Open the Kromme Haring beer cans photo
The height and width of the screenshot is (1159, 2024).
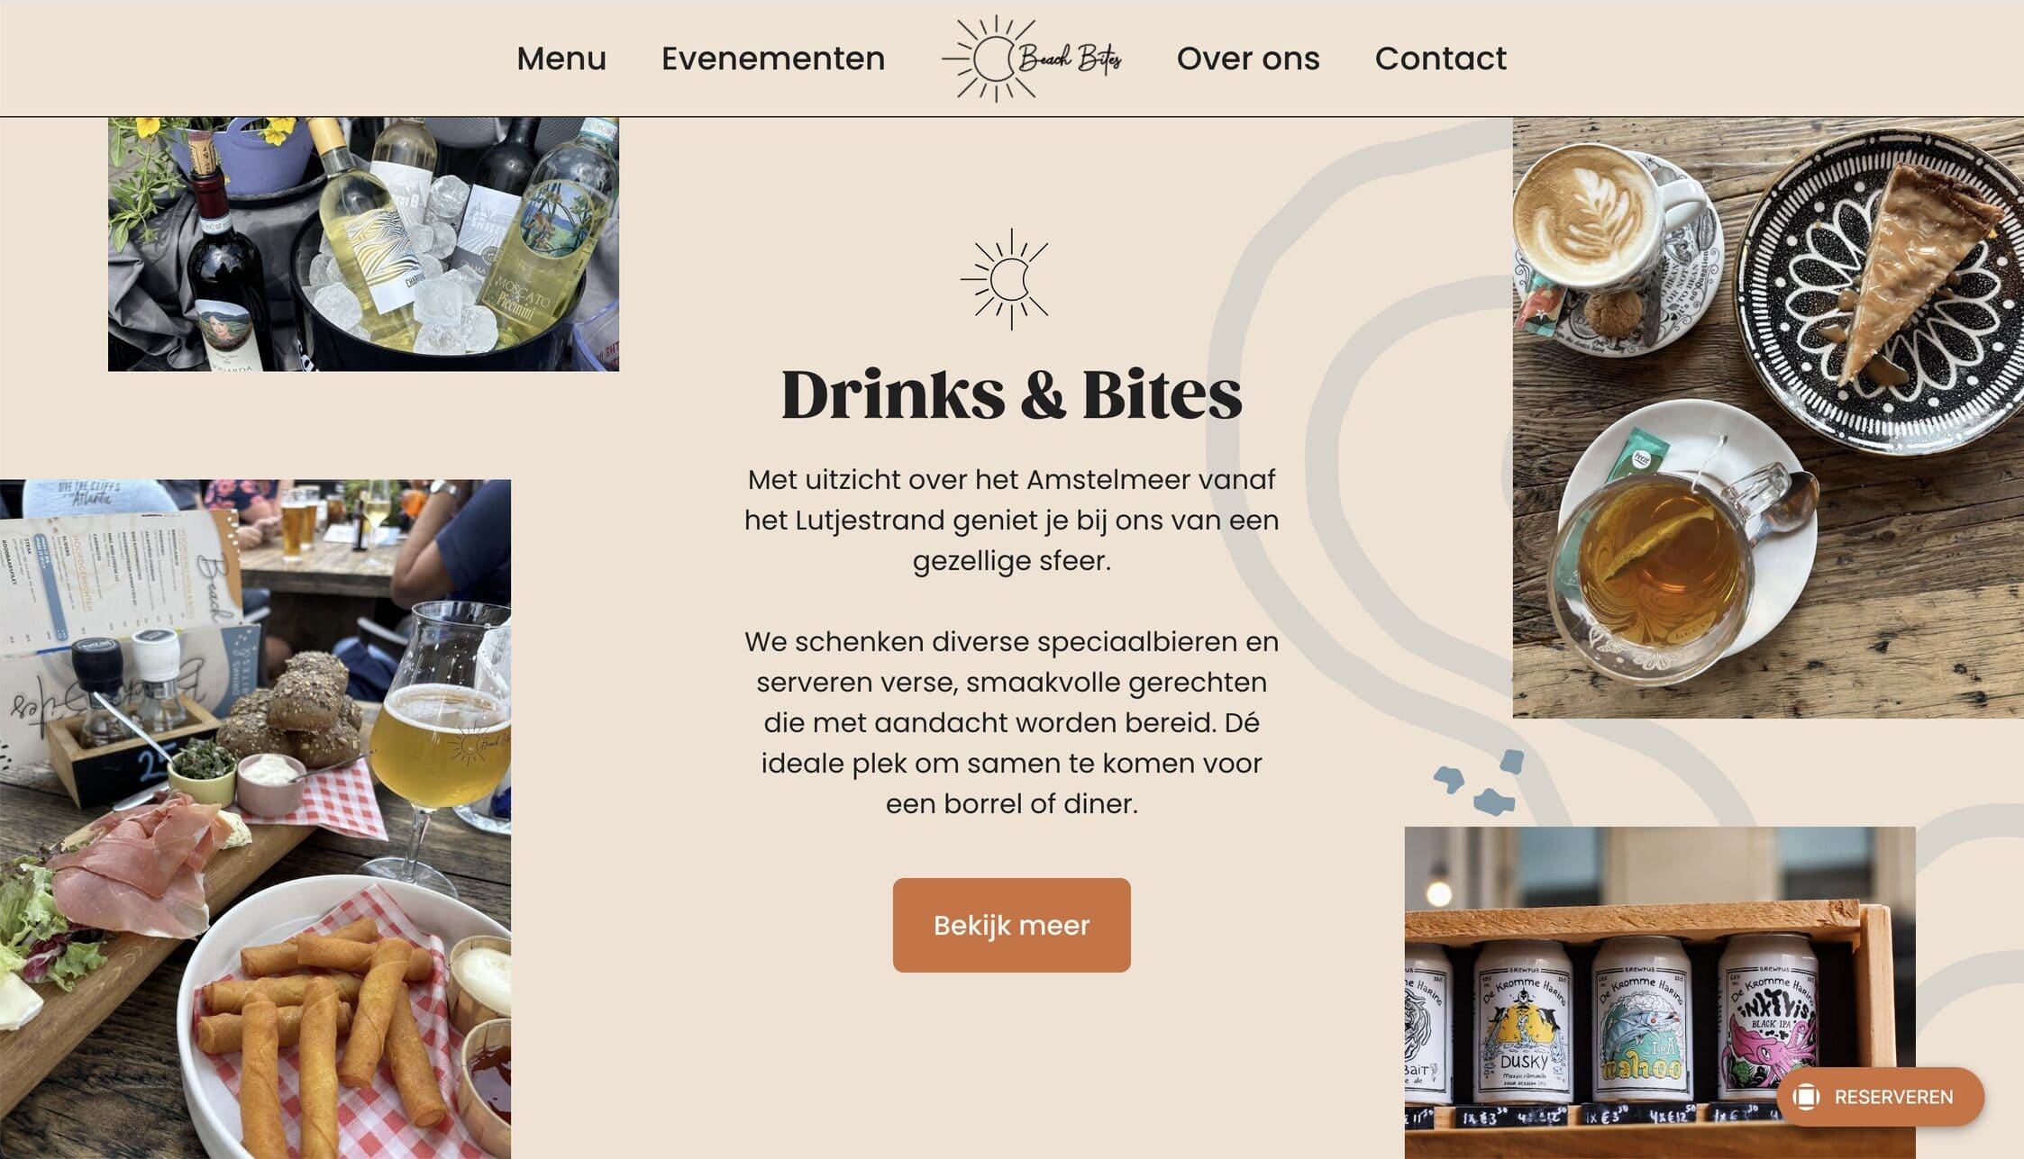pos(1660,992)
